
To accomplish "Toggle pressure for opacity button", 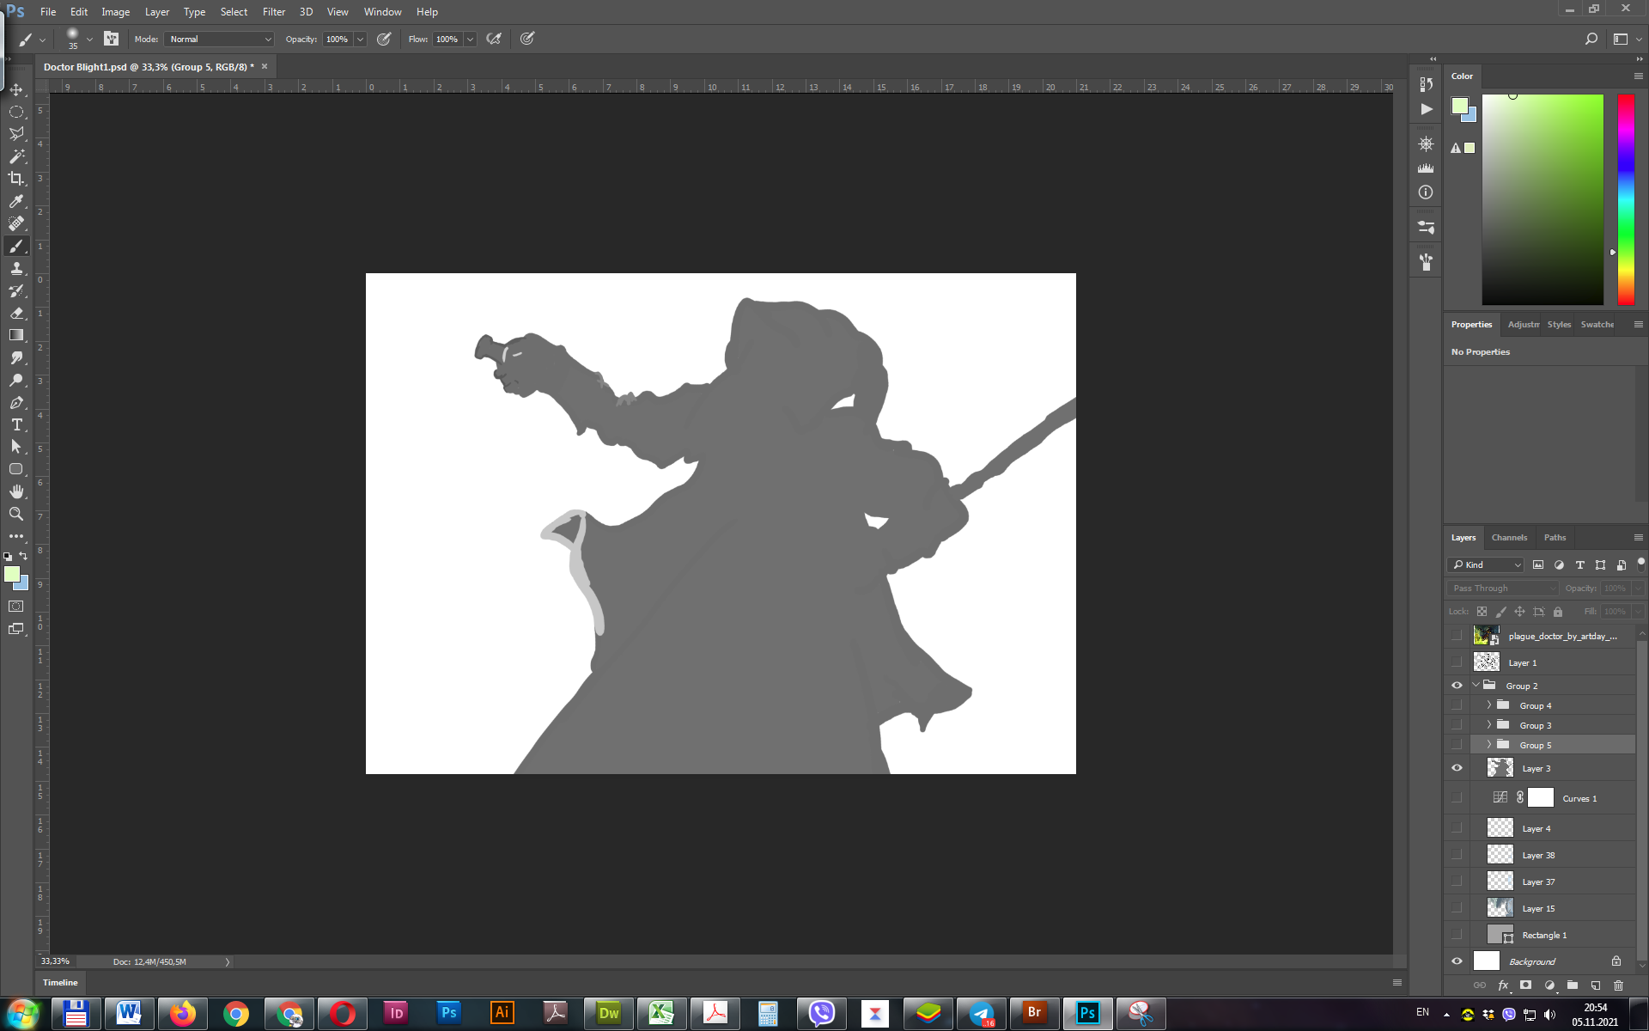I will (384, 39).
